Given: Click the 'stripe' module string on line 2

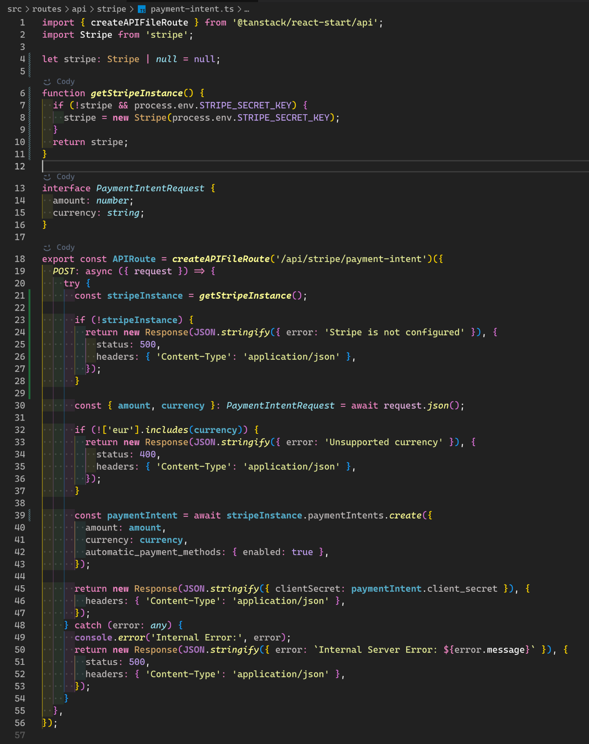Looking at the screenshot, I should [167, 35].
